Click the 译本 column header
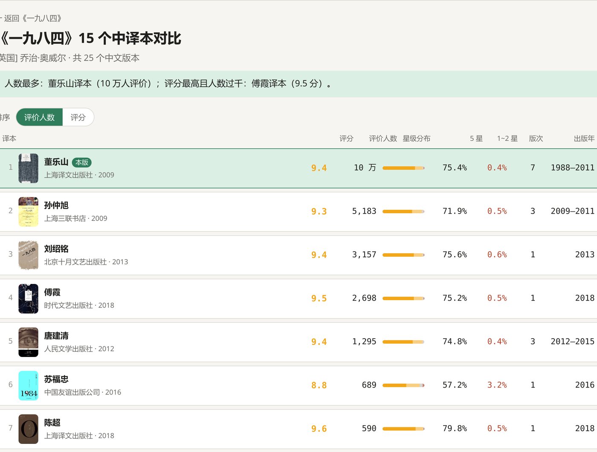Viewport: 597px width, 452px height. [9, 139]
